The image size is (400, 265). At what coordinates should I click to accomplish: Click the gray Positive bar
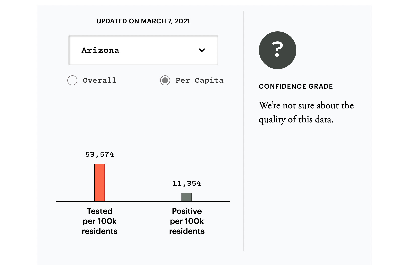(x=187, y=197)
